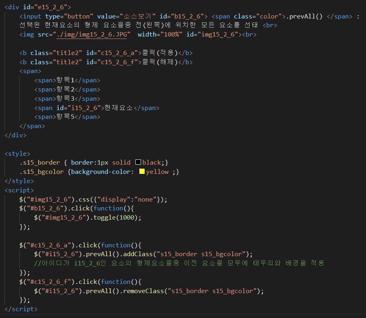Click the background-color property name
This screenshot has height=318, width=366.
[x=100, y=172]
